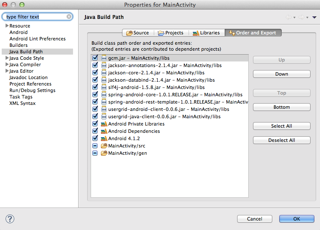Screen dimensions: 320x230
Task: Toggle the MainActivity/gen export checkbox
Action: (95, 153)
